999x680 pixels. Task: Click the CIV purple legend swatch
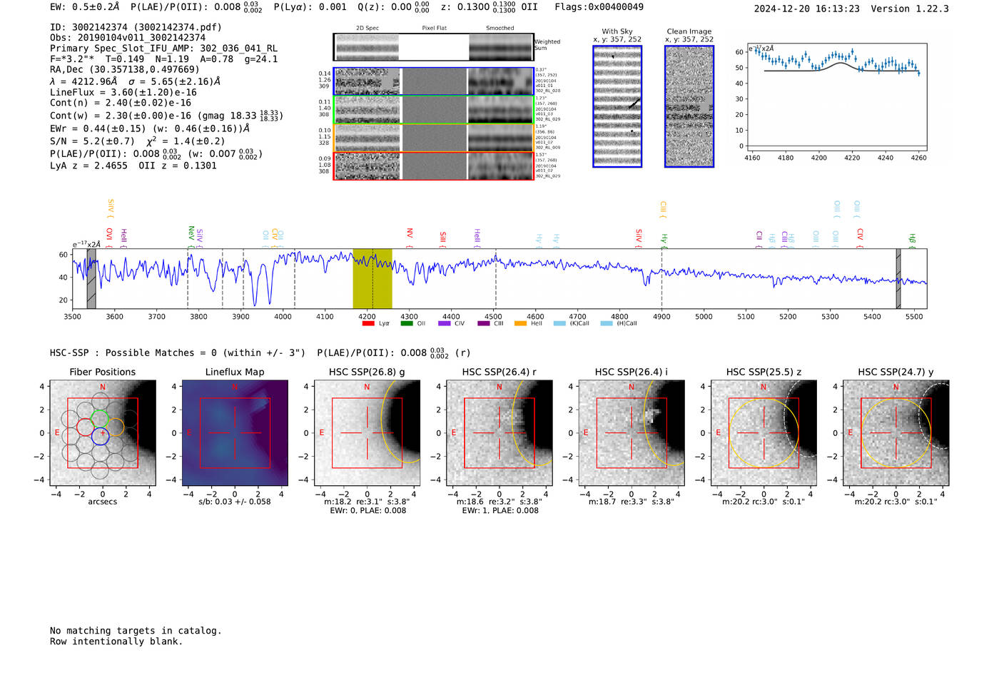[x=445, y=323]
